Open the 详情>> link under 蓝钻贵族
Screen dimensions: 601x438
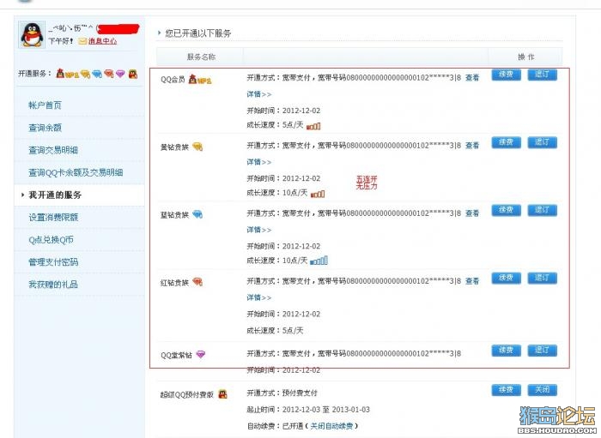(258, 230)
